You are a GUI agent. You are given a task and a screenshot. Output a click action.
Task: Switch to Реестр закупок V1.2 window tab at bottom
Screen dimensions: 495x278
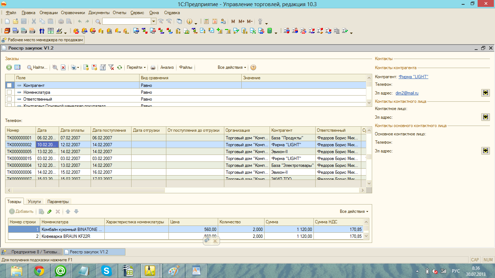click(x=95, y=252)
